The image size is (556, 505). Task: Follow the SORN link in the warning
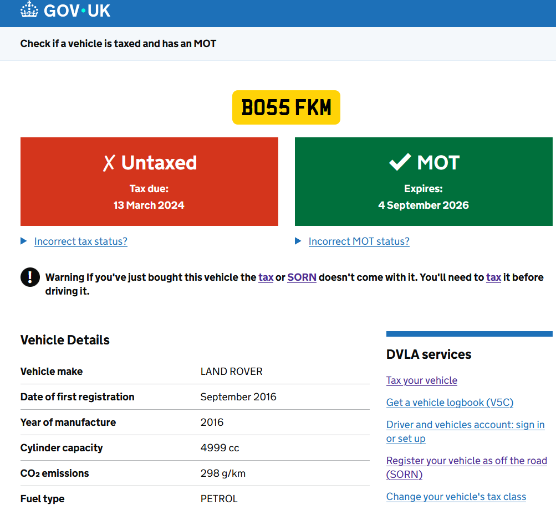pyautogui.click(x=302, y=277)
